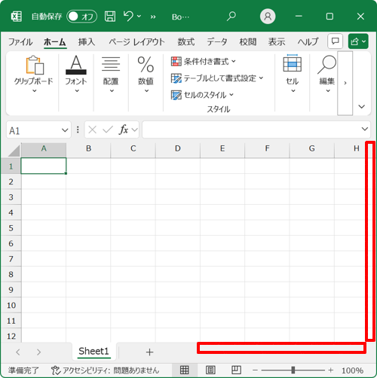Undo the last action with the arrow icon

click(x=128, y=17)
